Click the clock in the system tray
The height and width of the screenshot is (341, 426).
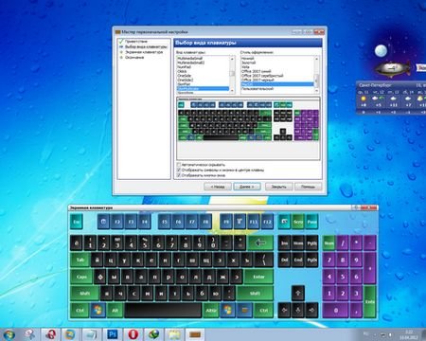point(409,334)
